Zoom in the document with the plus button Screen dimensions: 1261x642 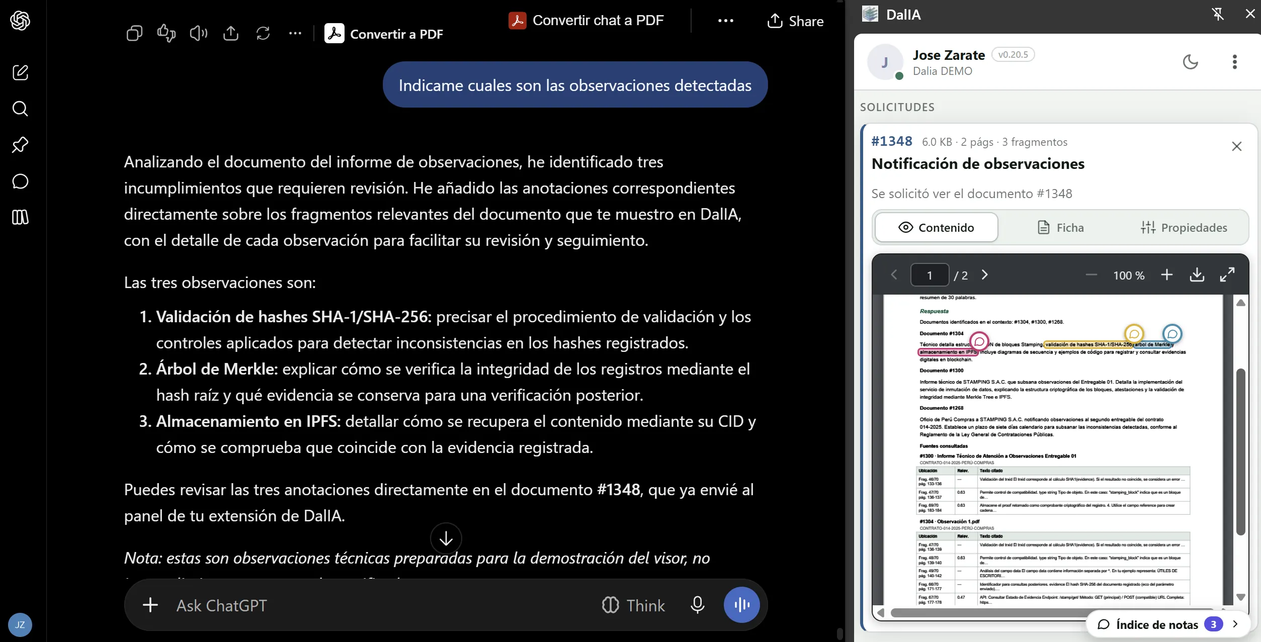(x=1167, y=275)
